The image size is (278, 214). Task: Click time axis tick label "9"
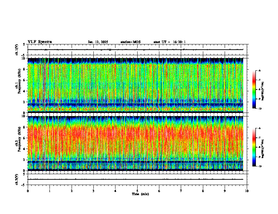coord(225,191)
